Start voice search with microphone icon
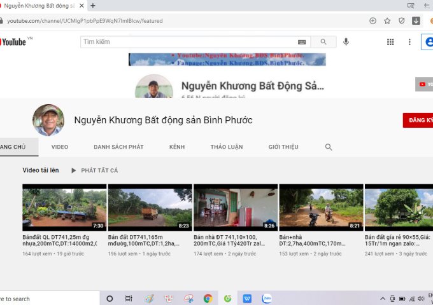Screen dimensions: 433x305 point(346,42)
